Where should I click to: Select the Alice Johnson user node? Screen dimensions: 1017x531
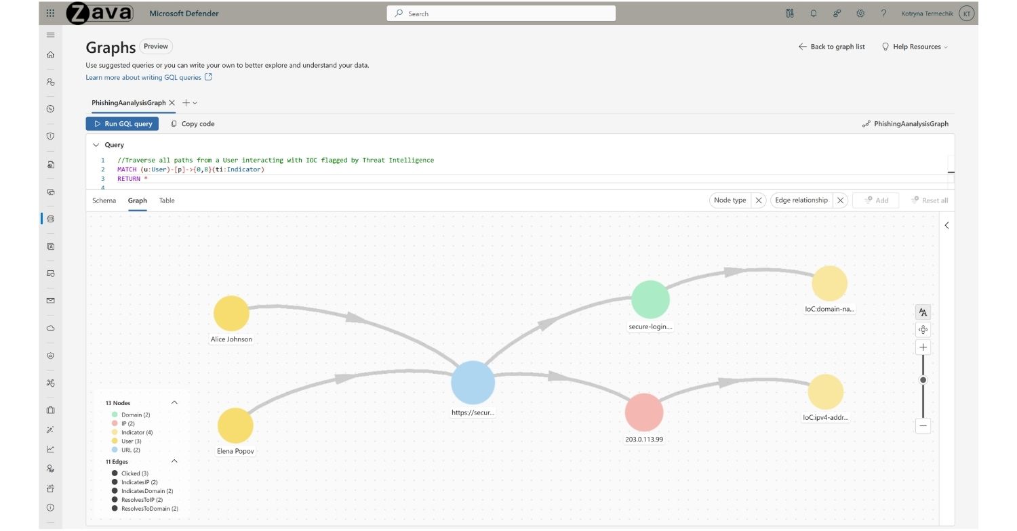[231, 314]
